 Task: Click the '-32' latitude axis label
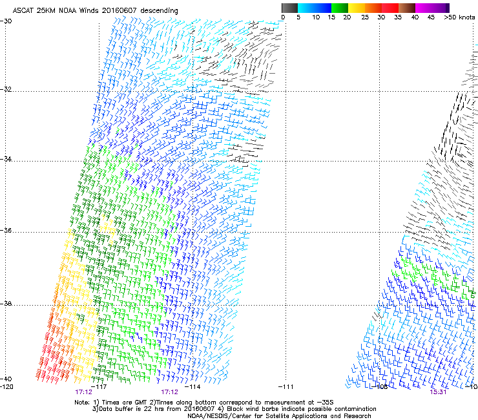pyautogui.click(x=6, y=89)
